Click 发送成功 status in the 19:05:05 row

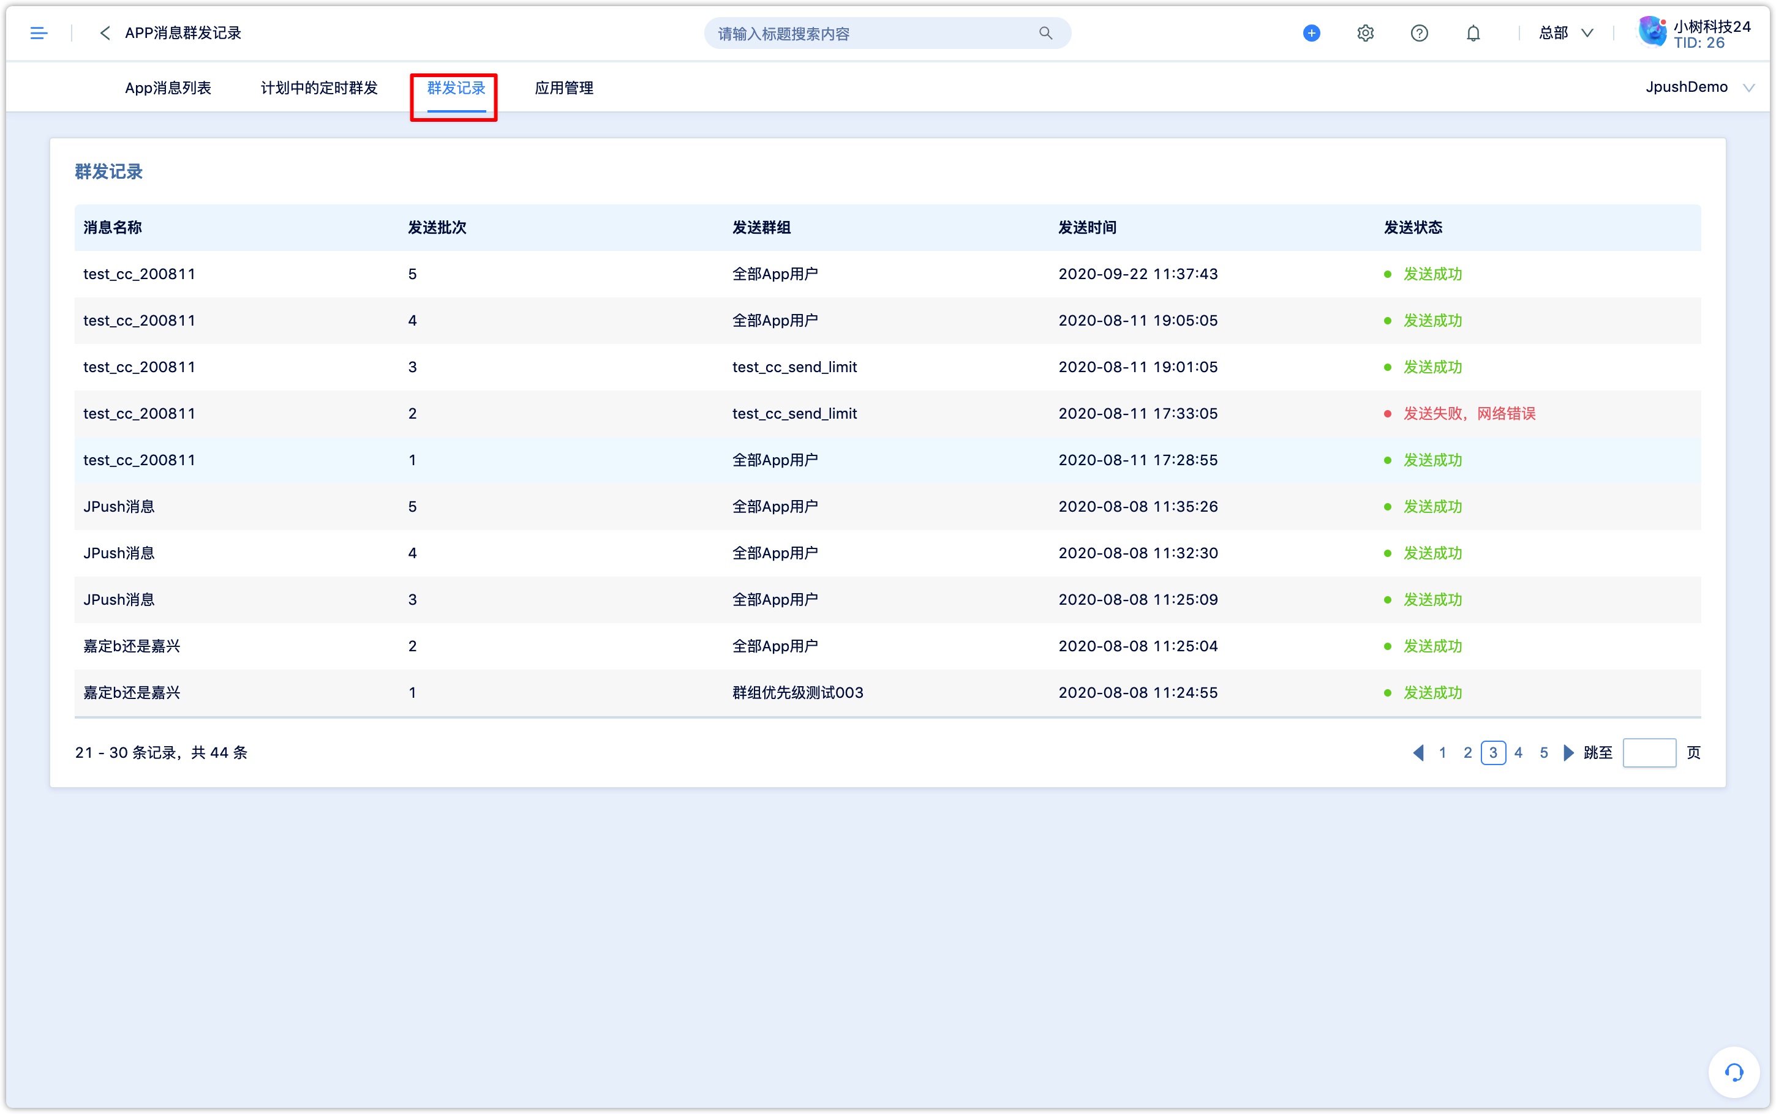(1432, 321)
